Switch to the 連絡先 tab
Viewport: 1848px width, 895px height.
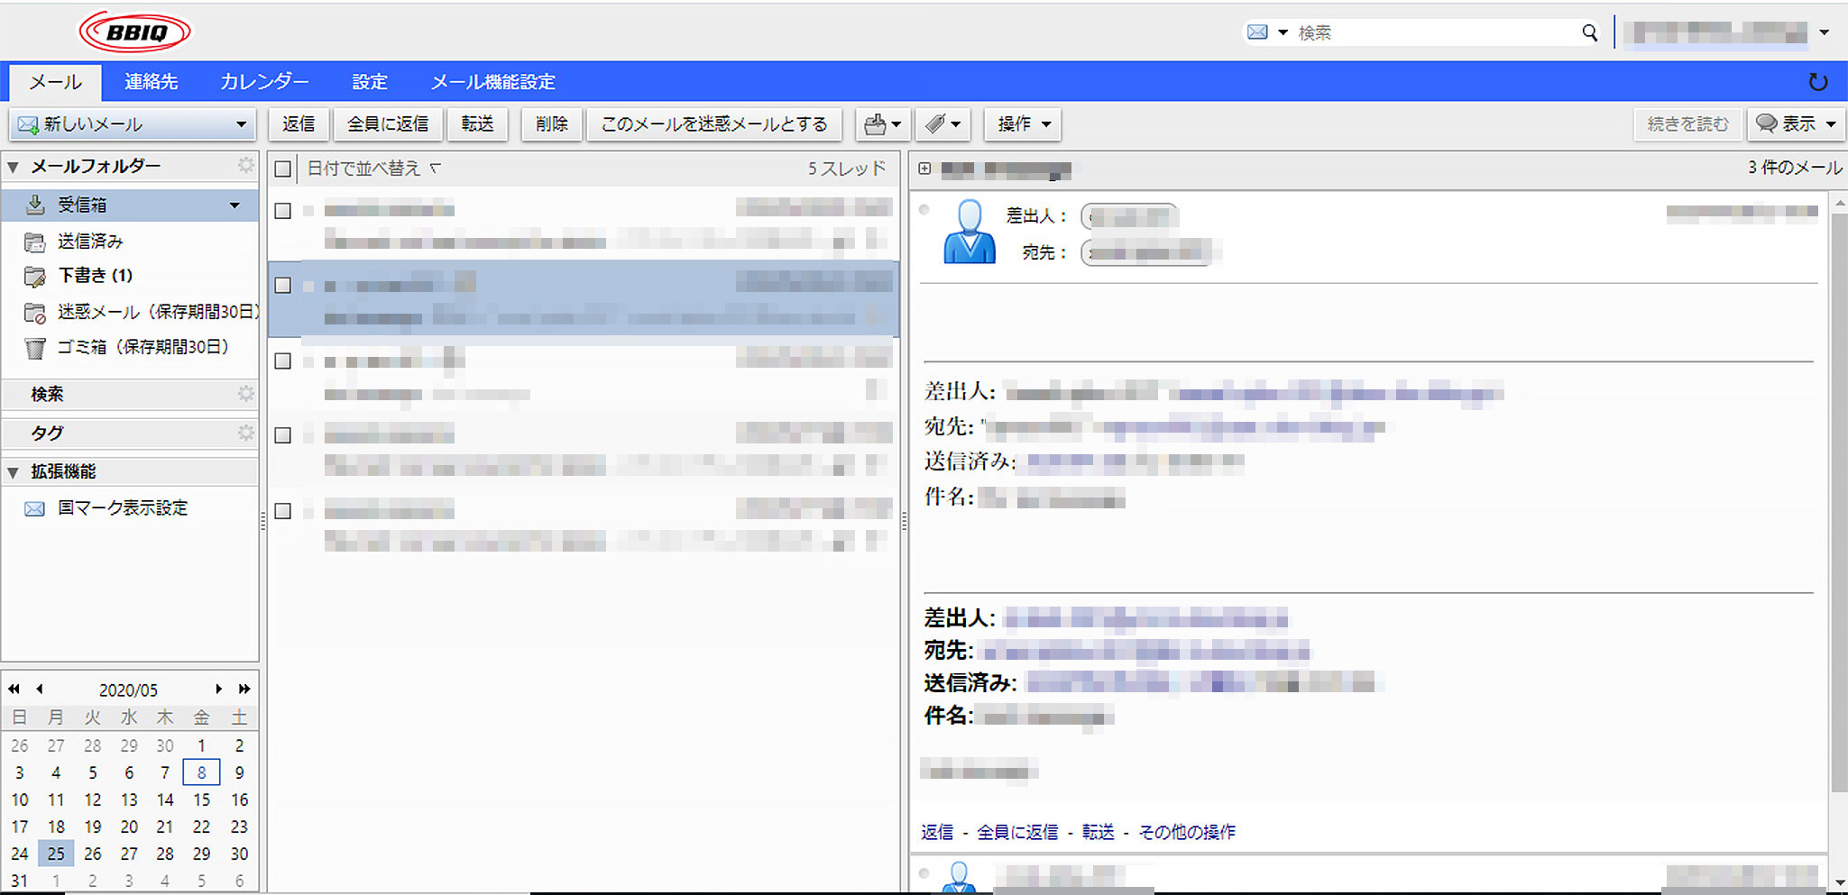pos(151,82)
